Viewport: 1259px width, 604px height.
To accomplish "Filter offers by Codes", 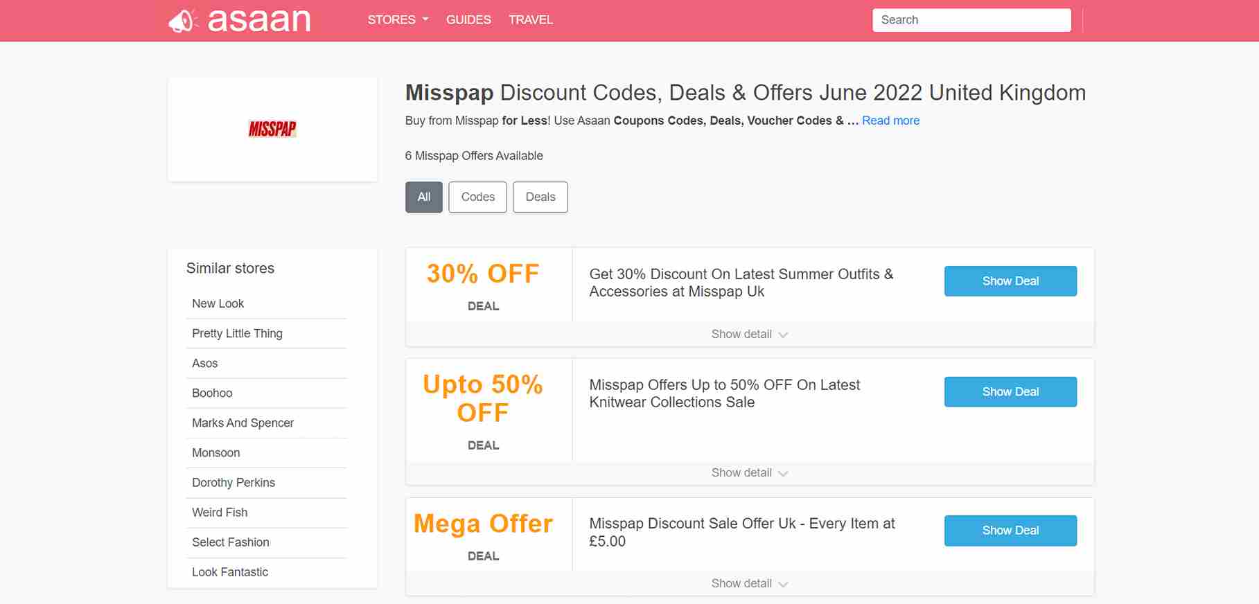I will tap(477, 197).
